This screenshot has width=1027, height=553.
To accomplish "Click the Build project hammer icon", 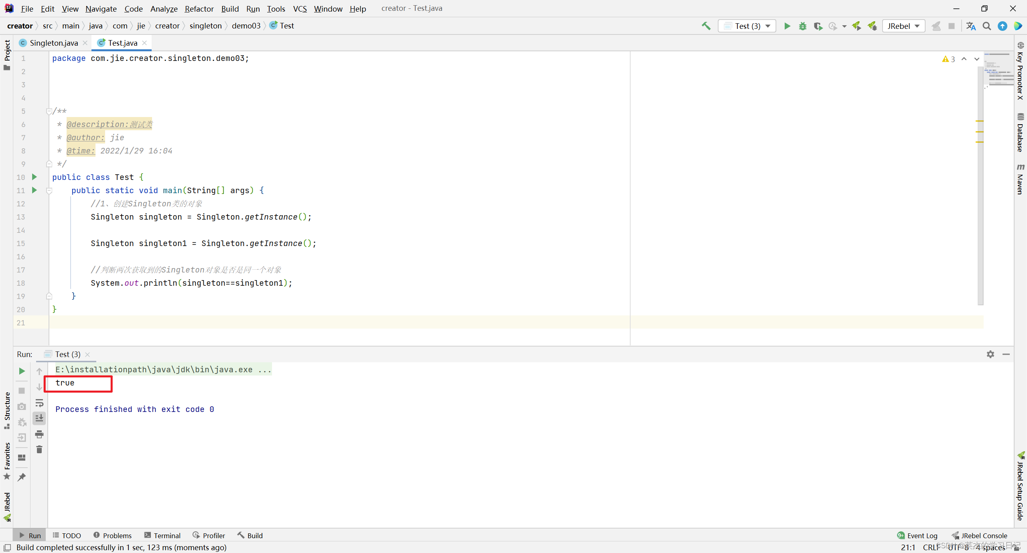I will coord(706,26).
